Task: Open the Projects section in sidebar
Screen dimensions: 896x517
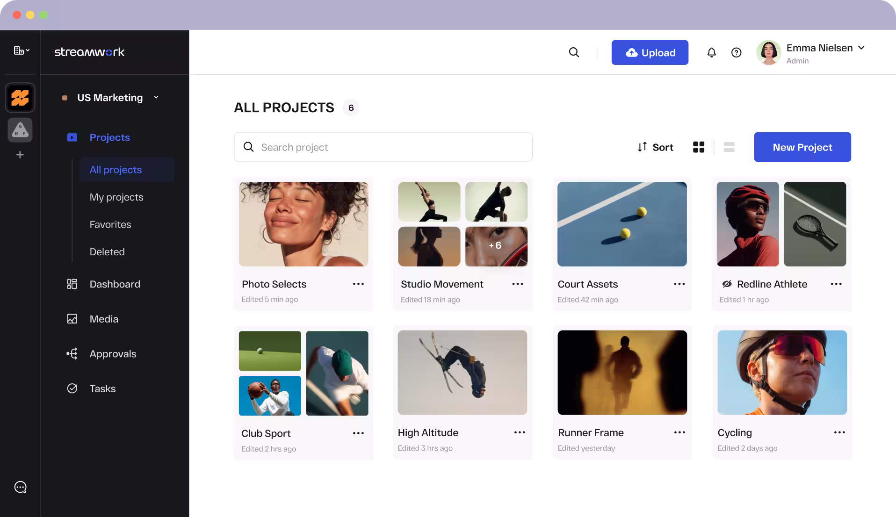Action: tap(109, 137)
